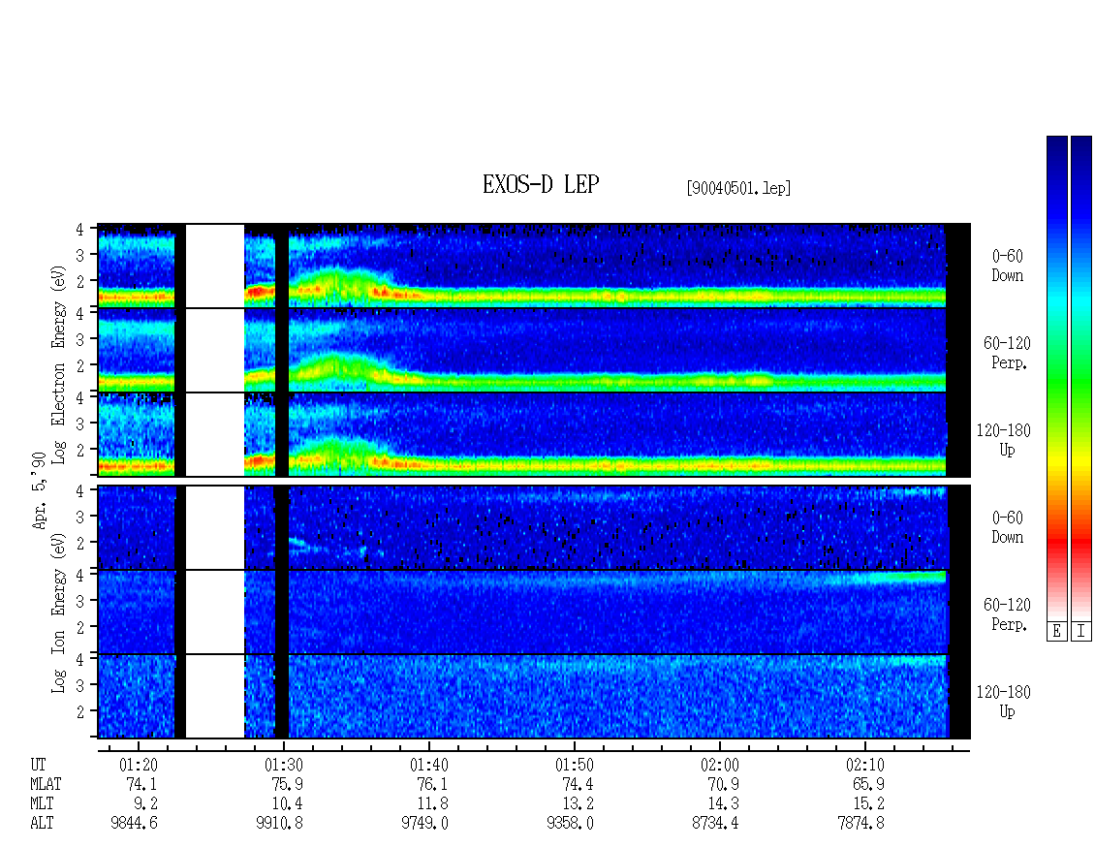The width and height of the screenshot is (1095, 848).
Task: Click the 02:10 time tick label
Action: click(865, 765)
